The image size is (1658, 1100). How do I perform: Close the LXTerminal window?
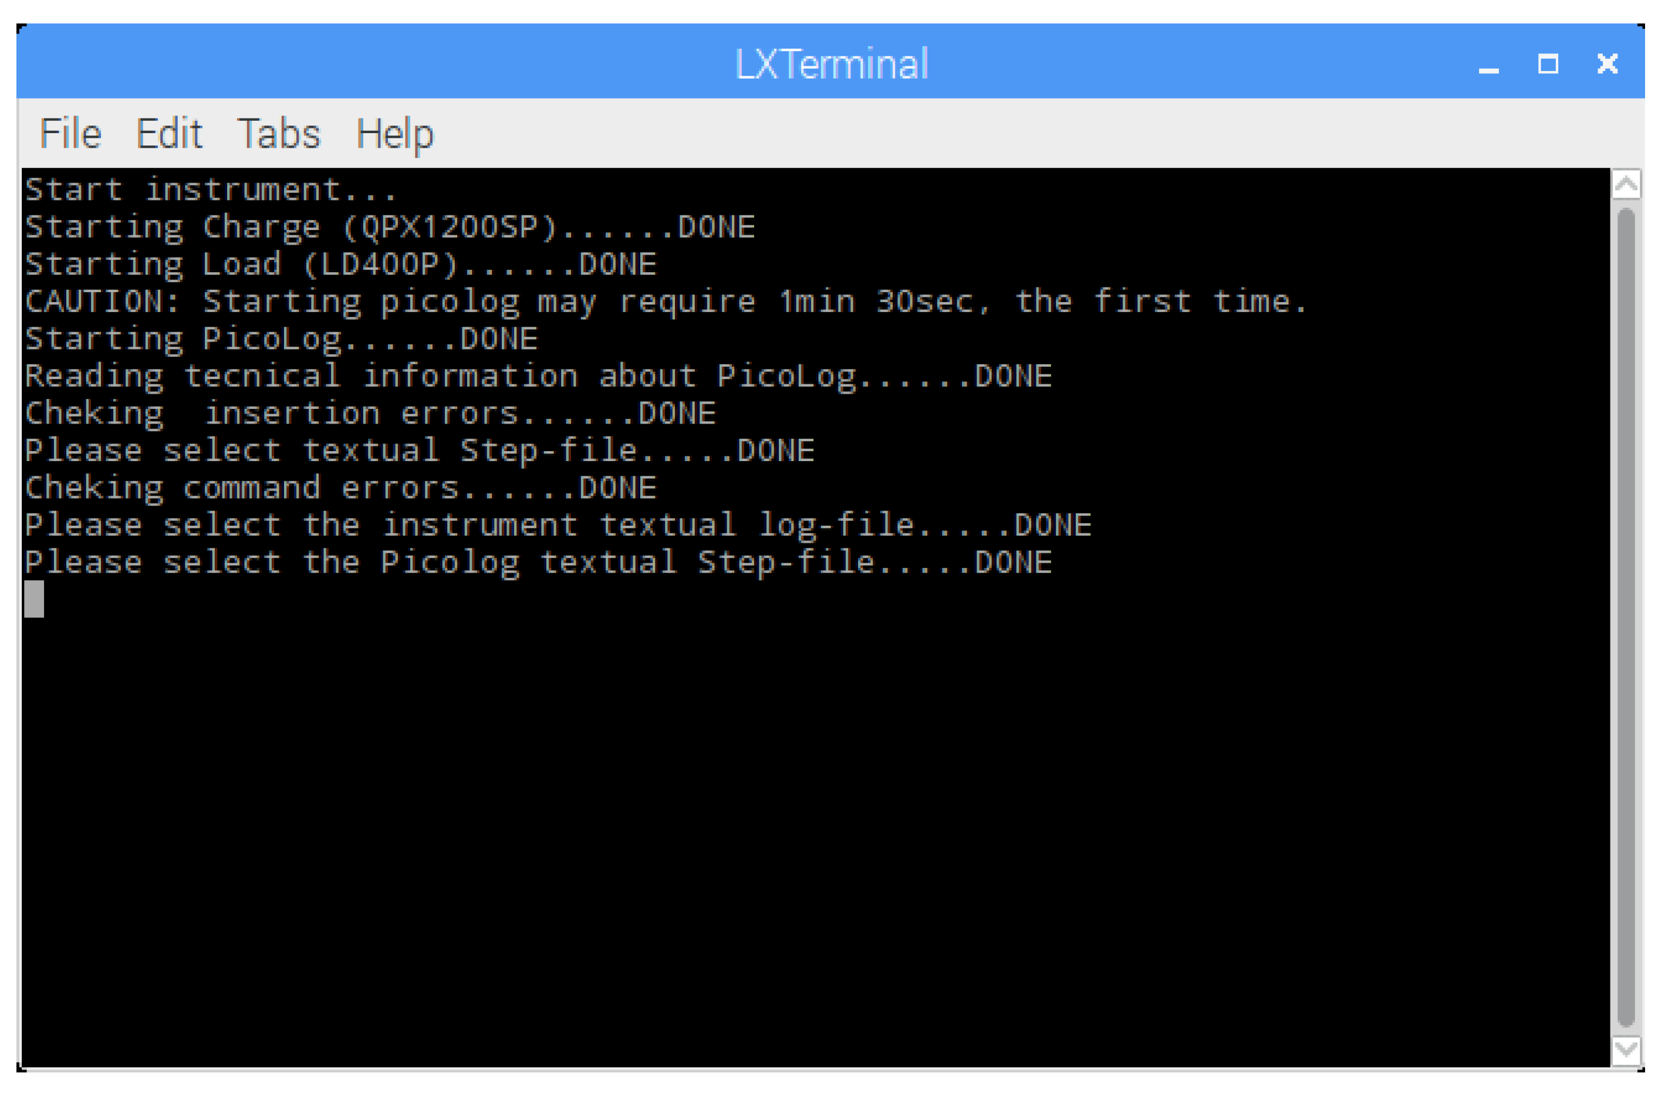[x=1607, y=65]
